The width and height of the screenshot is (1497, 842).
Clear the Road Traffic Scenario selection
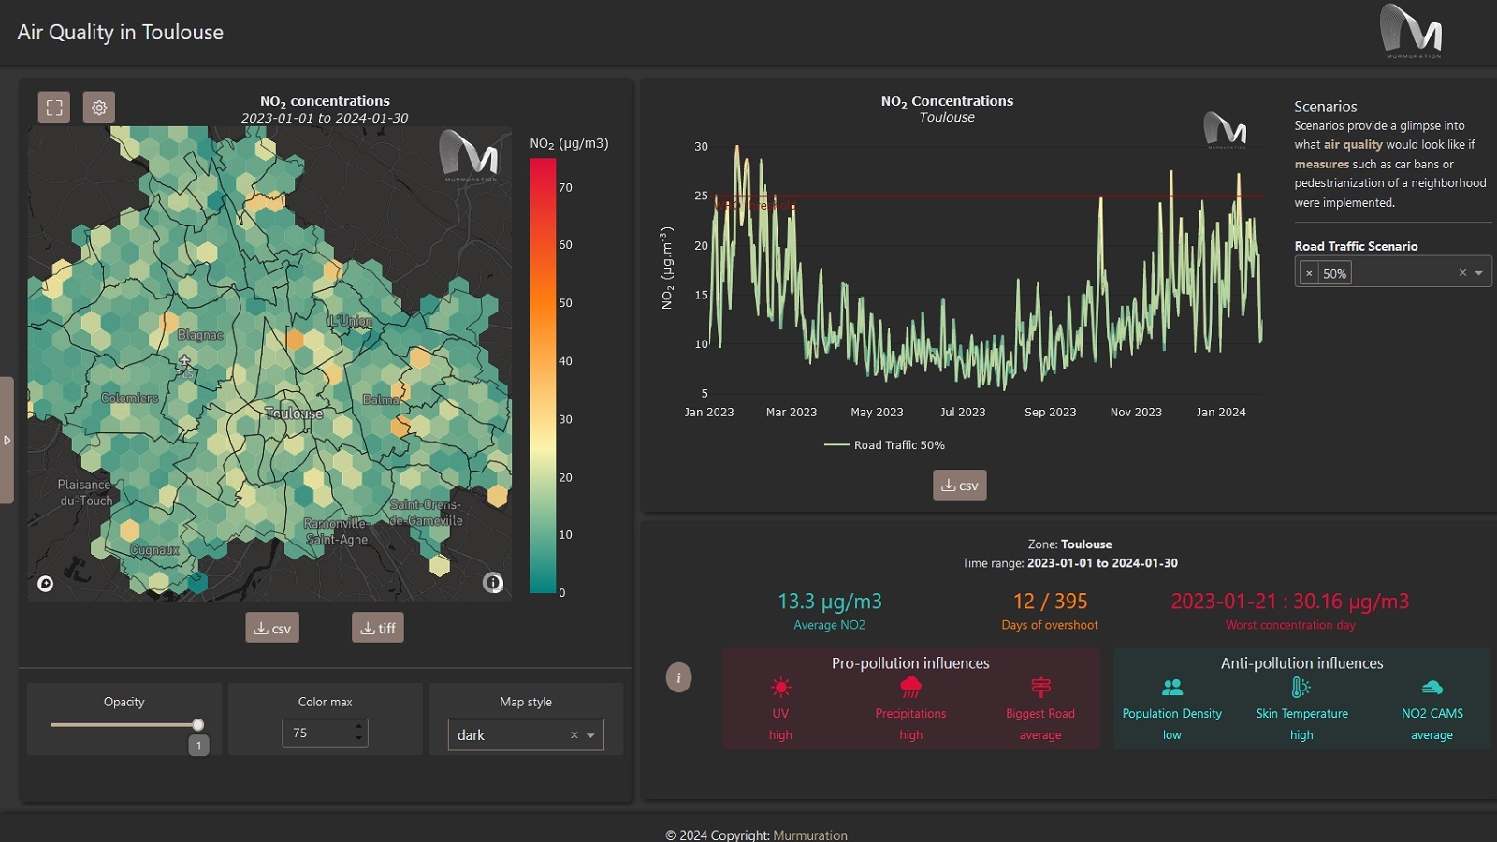(x=1461, y=272)
